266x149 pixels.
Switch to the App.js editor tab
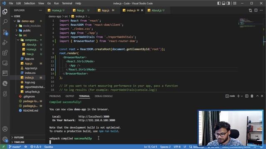[x=105, y=10]
